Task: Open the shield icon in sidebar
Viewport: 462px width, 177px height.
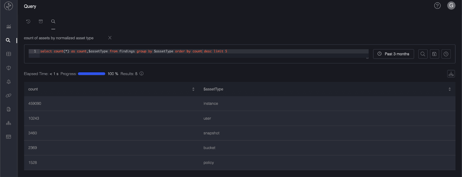Action: (x=9, y=68)
